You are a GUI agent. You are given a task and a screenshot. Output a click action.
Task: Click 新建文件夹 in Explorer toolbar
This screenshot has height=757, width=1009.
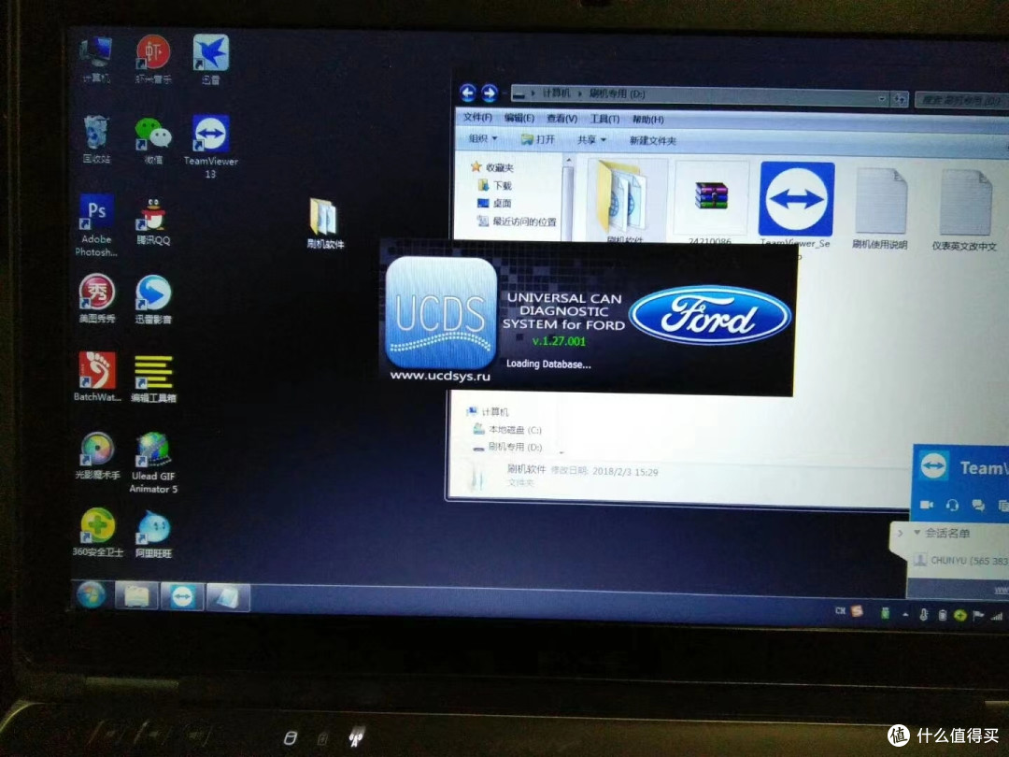tap(652, 140)
